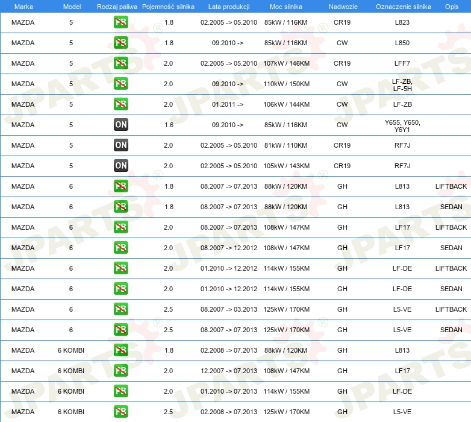Select the petrol icon in Mazda 6 1.8 LIFTBACK row
The image size is (471, 422).
[x=120, y=186]
